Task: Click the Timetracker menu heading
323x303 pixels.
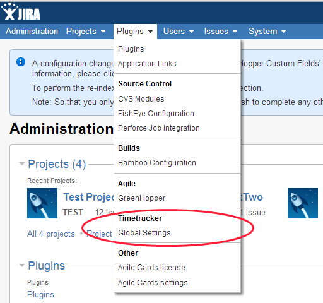Action: click(x=140, y=218)
